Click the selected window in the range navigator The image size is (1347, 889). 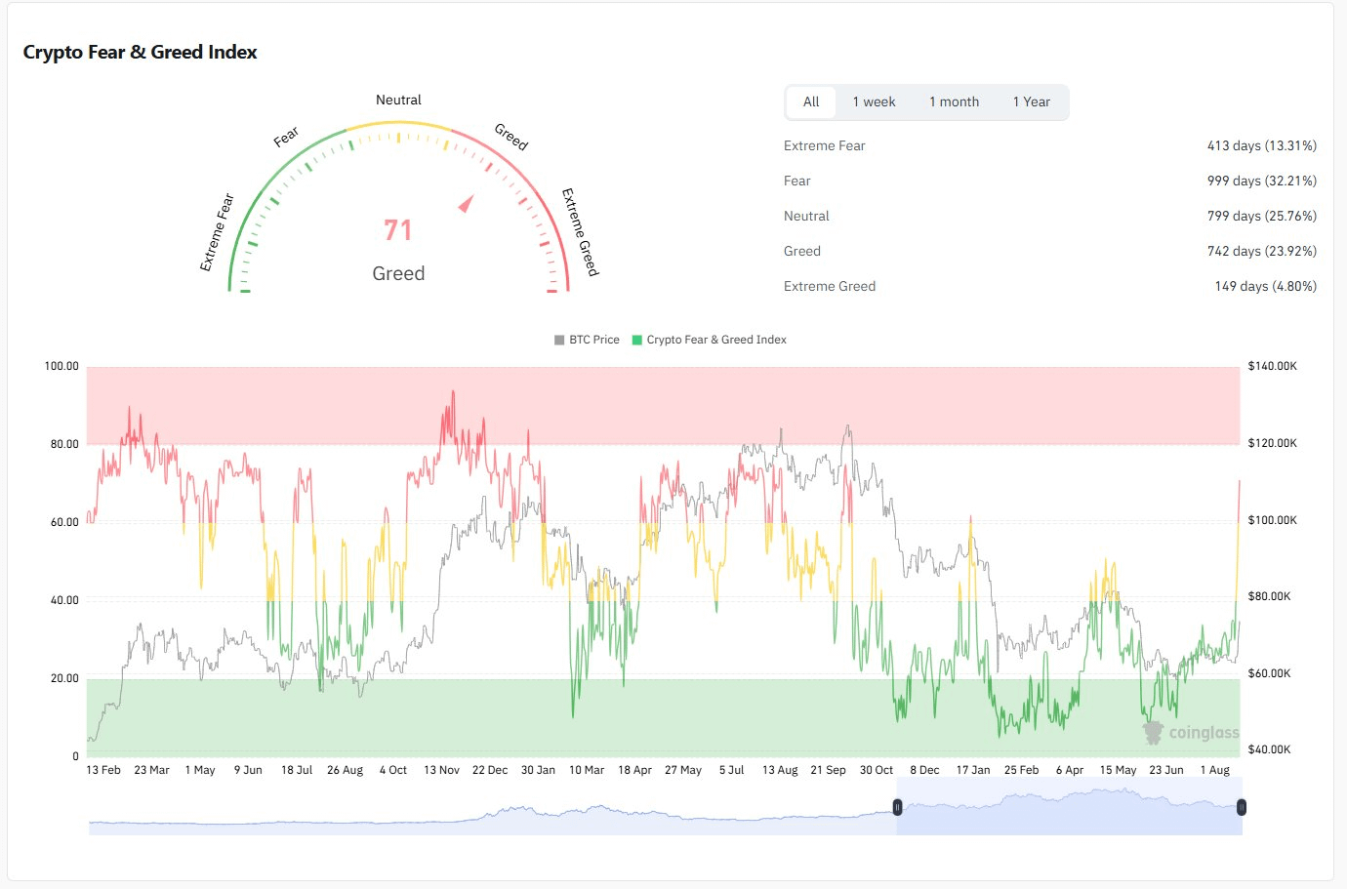(x=1069, y=807)
